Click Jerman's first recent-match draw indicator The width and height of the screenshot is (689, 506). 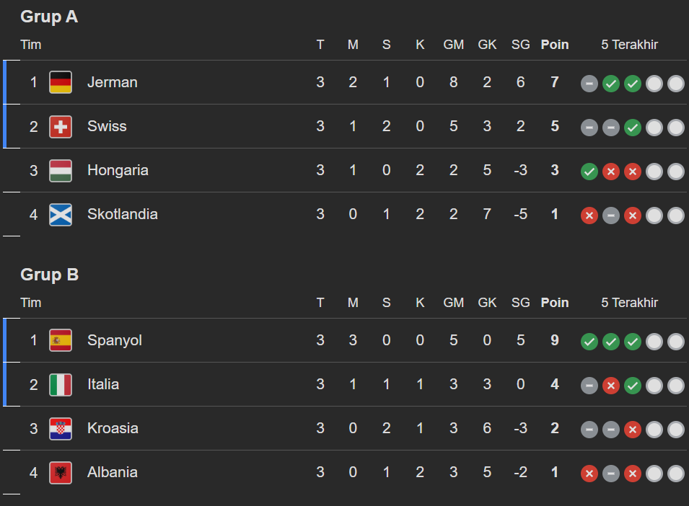click(589, 84)
